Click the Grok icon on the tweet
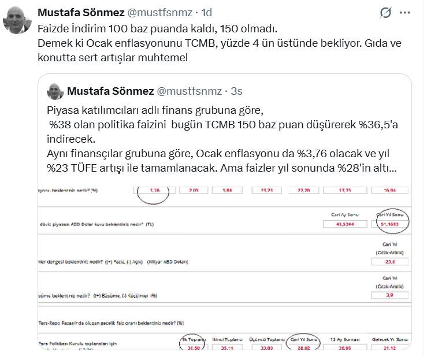The height and width of the screenshot is (356, 427). (384, 13)
